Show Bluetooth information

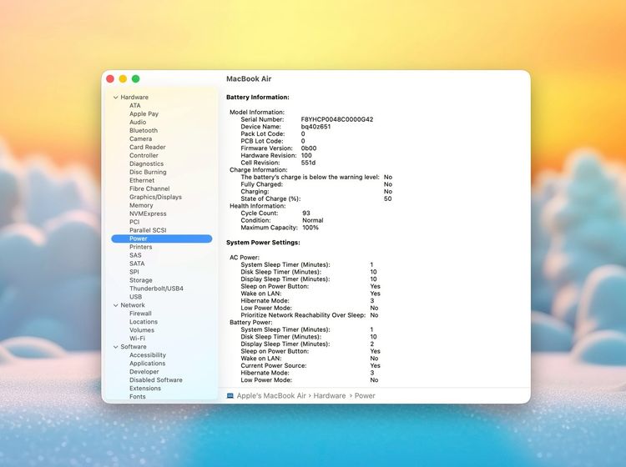point(144,130)
